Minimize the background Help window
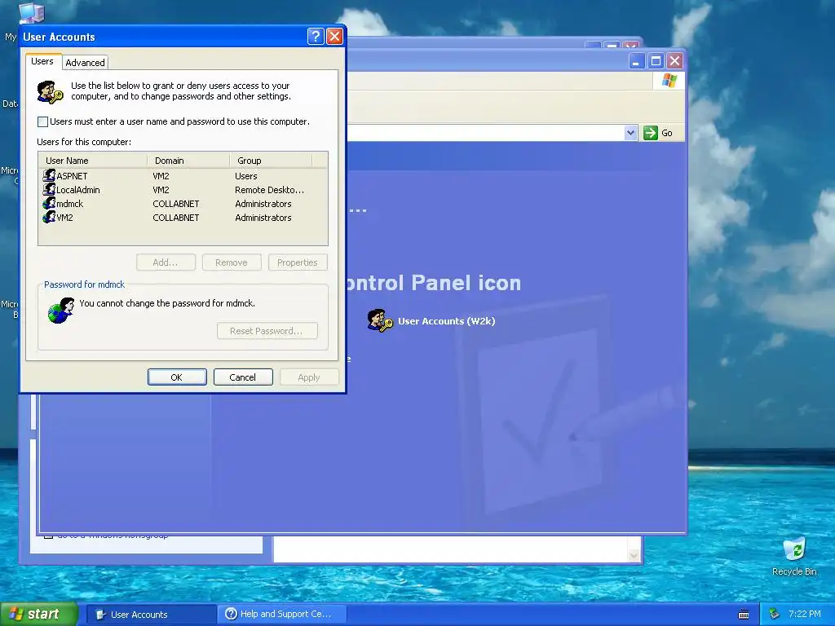 point(636,60)
